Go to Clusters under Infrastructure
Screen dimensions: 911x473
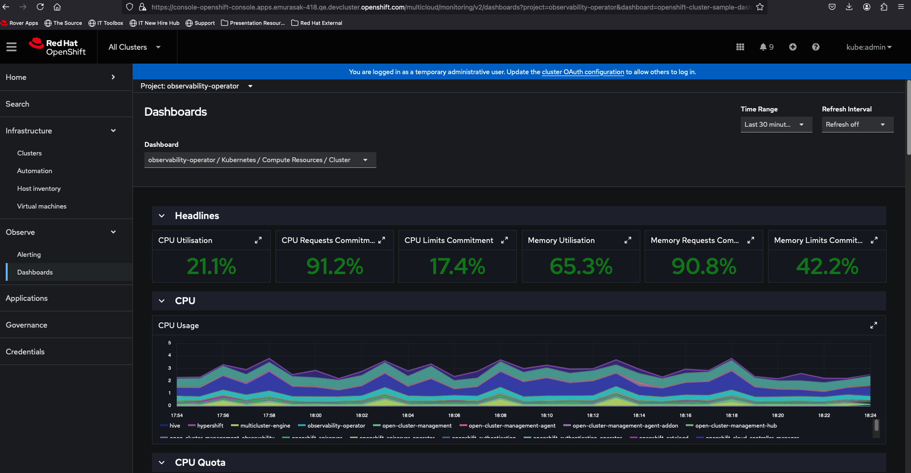30,153
